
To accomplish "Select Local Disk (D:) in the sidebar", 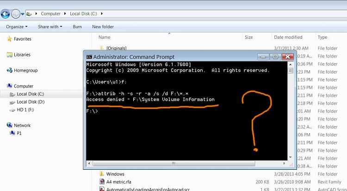I will pyautogui.click(x=31, y=102).
